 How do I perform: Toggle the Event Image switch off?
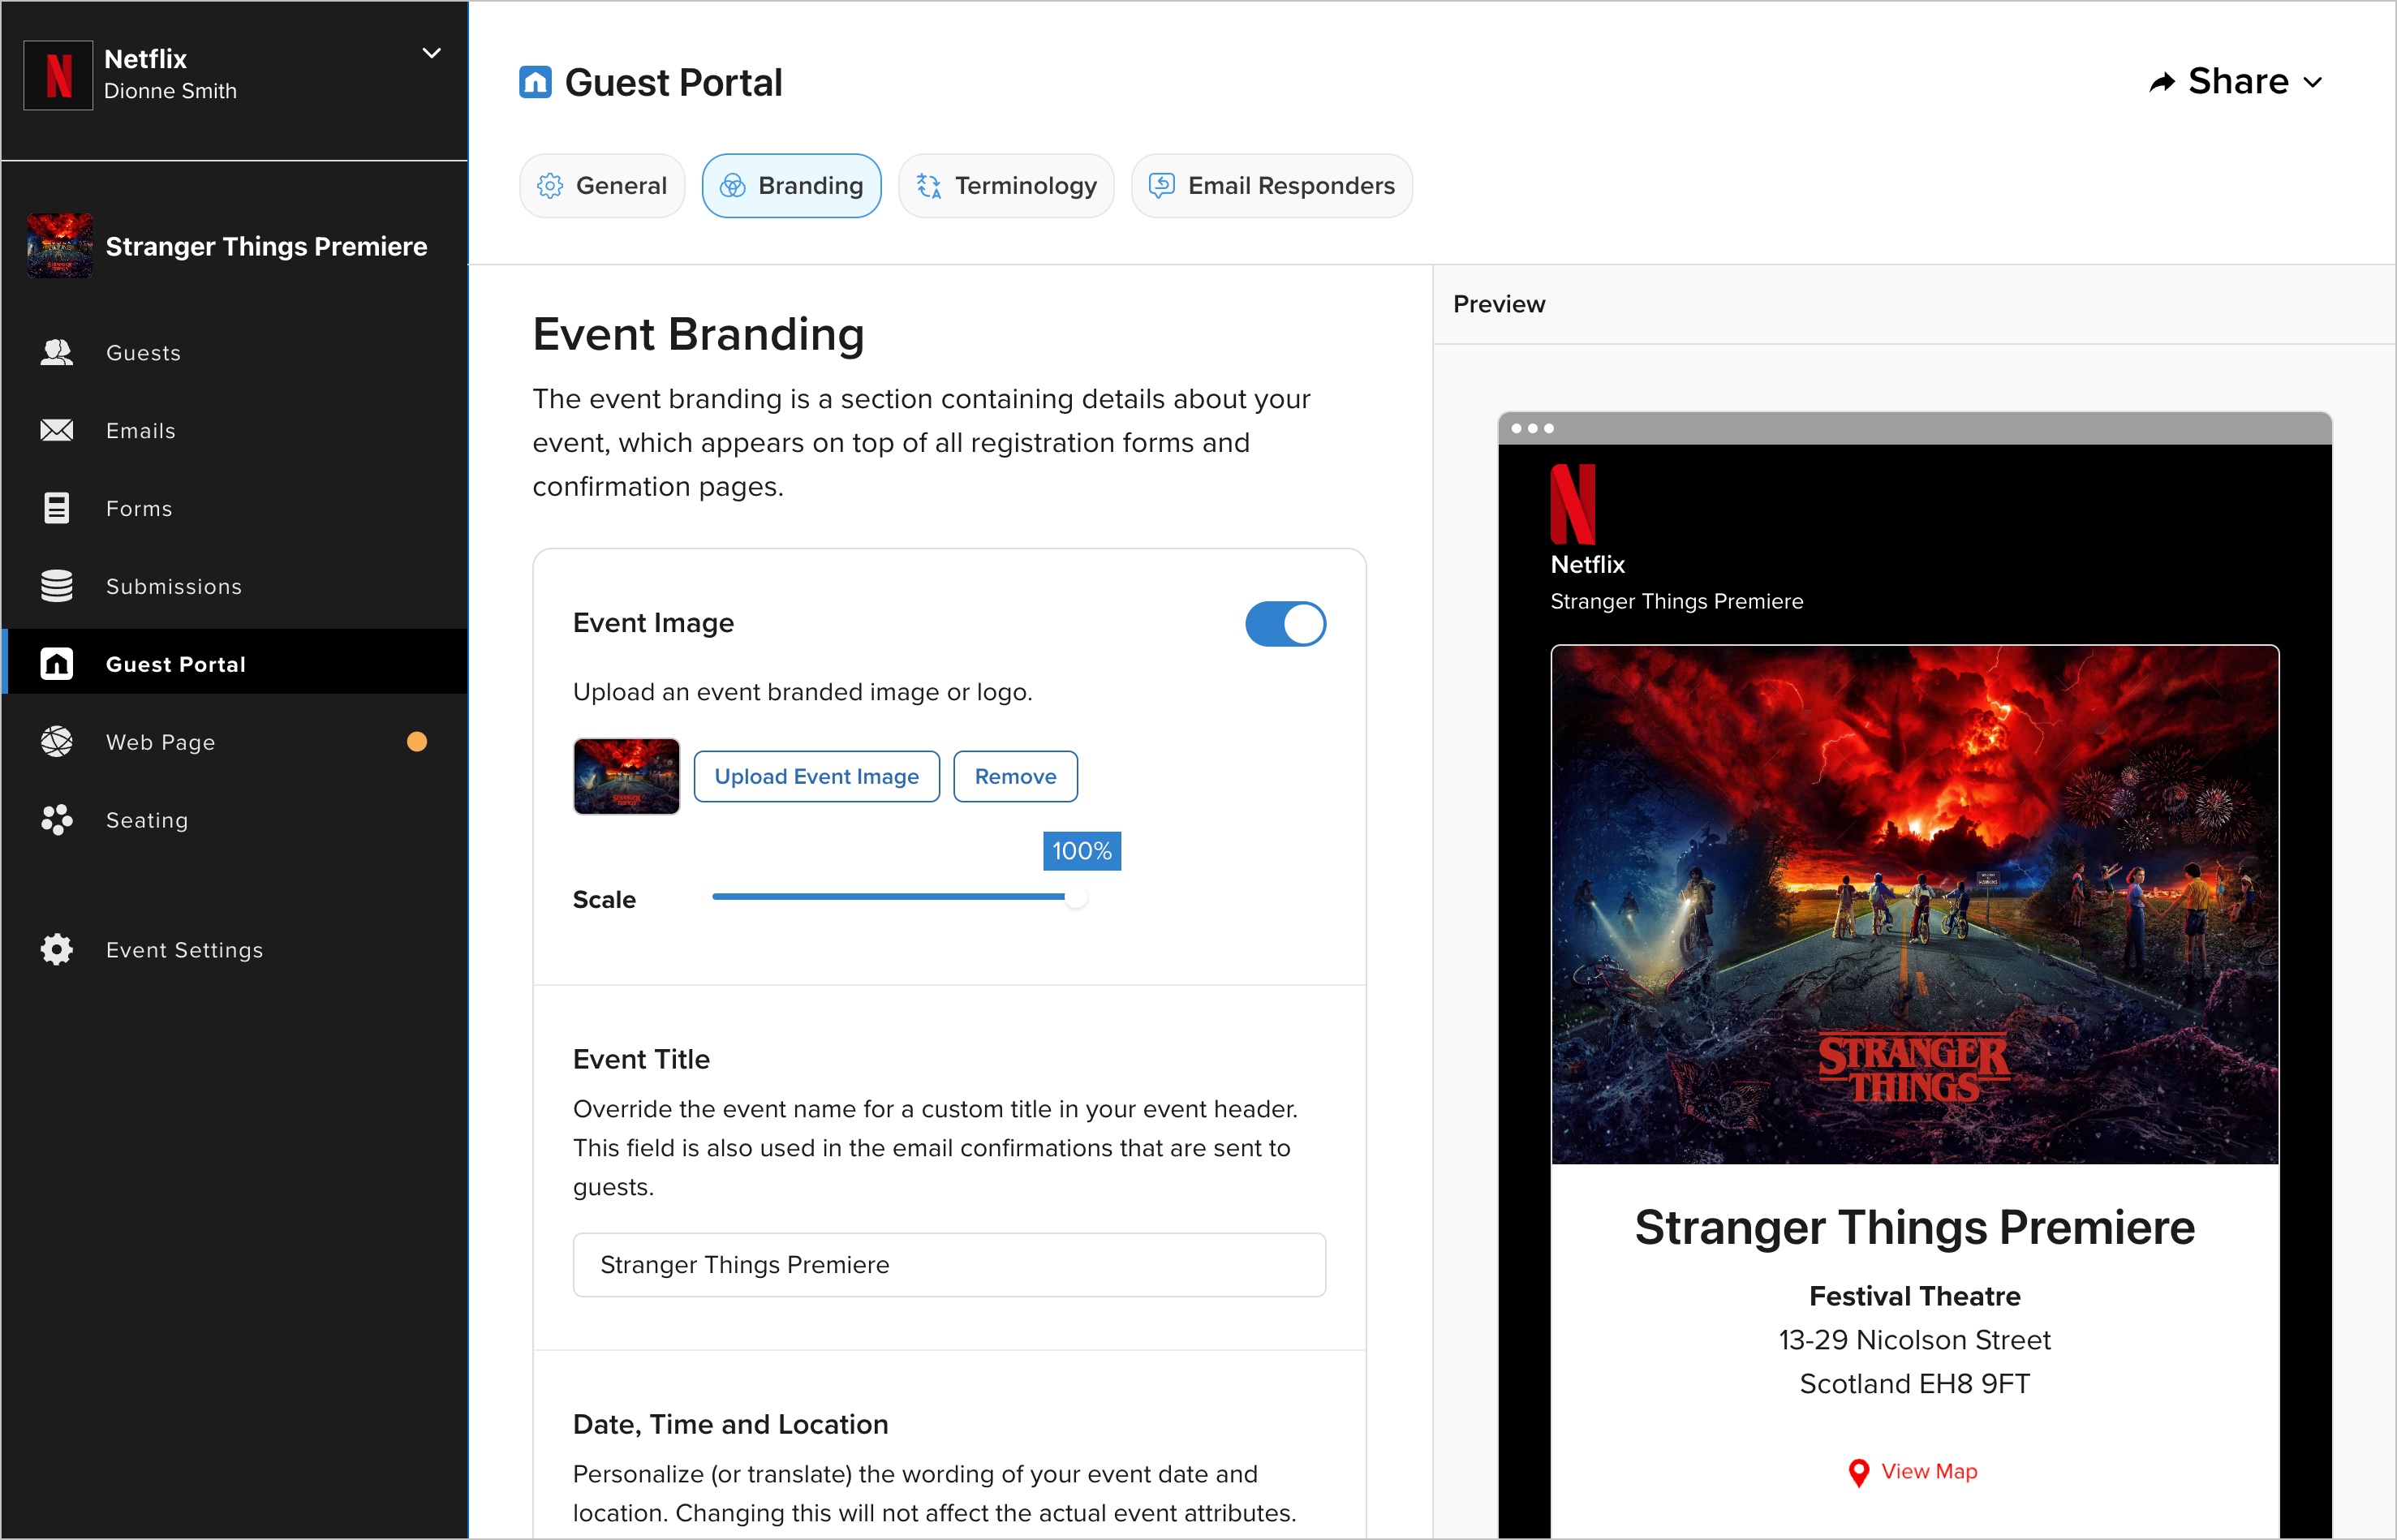click(x=1285, y=624)
